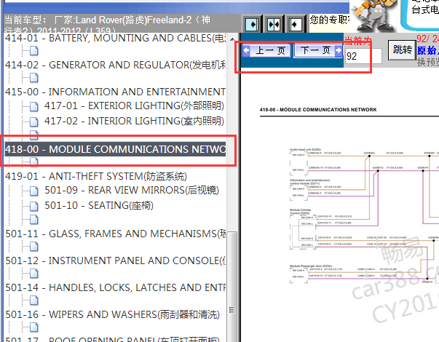Click blank page icon below 501-10 SEATING
The height and width of the screenshot is (342, 439).
(34, 220)
